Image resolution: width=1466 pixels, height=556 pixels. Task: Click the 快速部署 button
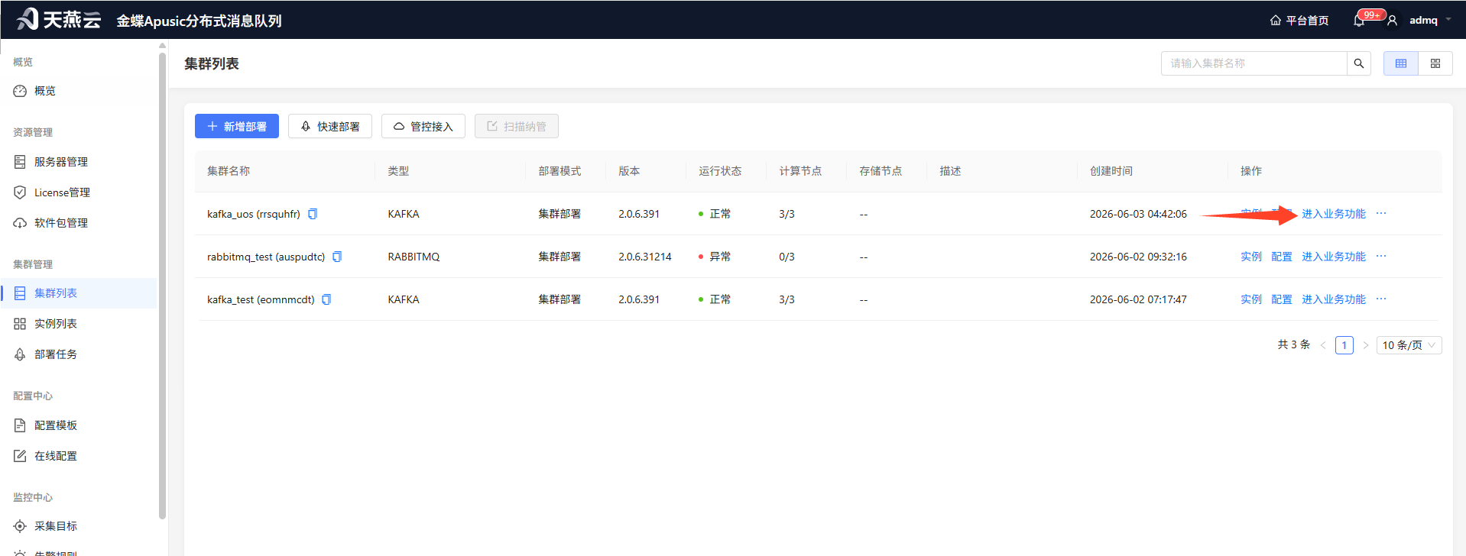pyautogui.click(x=330, y=126)
